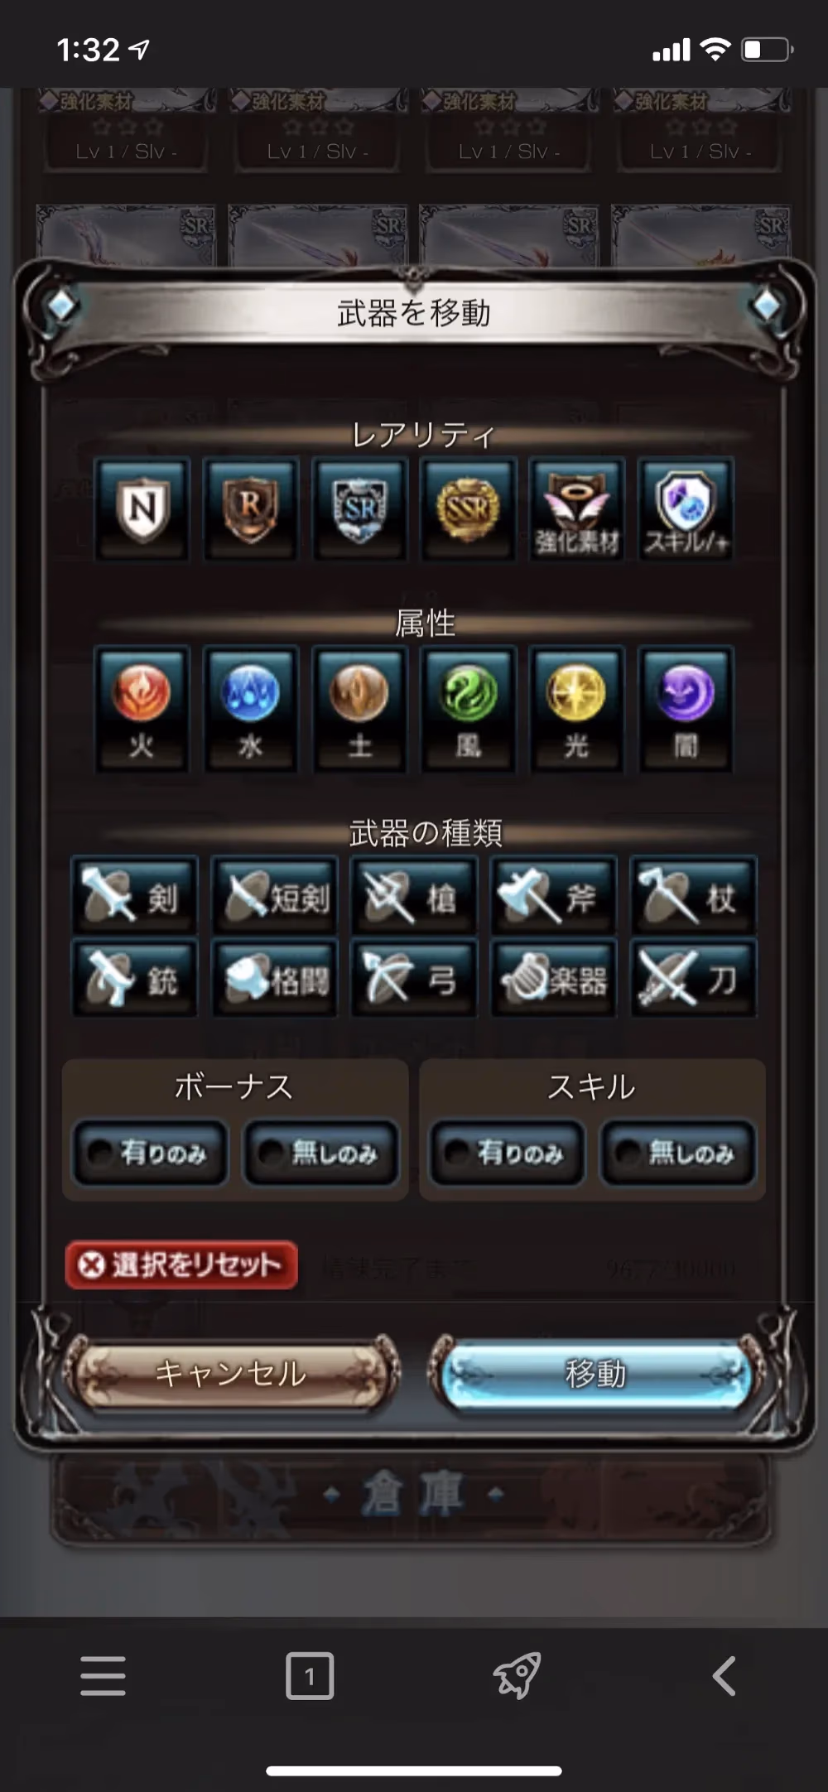Select the katana 刀 weapon type
The width and height of the screenshot is (828, 1792).
[694, 978]
